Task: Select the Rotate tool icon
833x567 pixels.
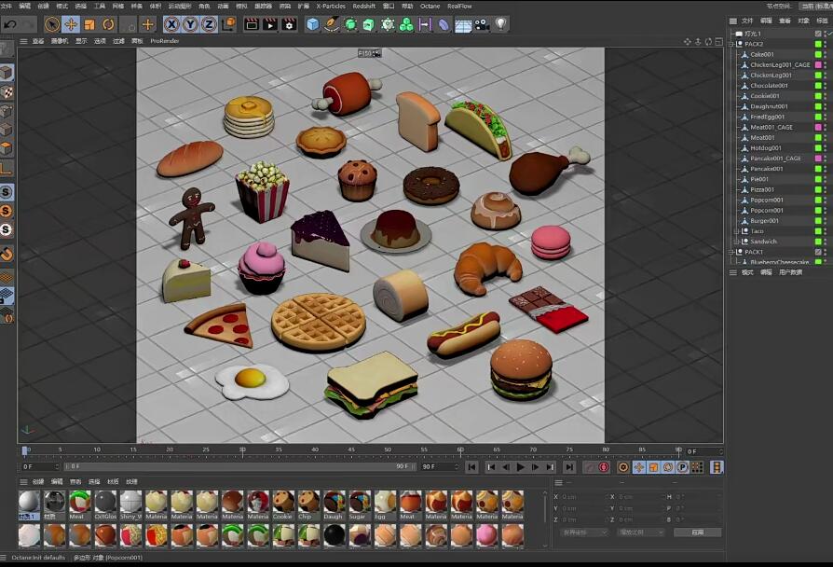Action: coord(108,24)
